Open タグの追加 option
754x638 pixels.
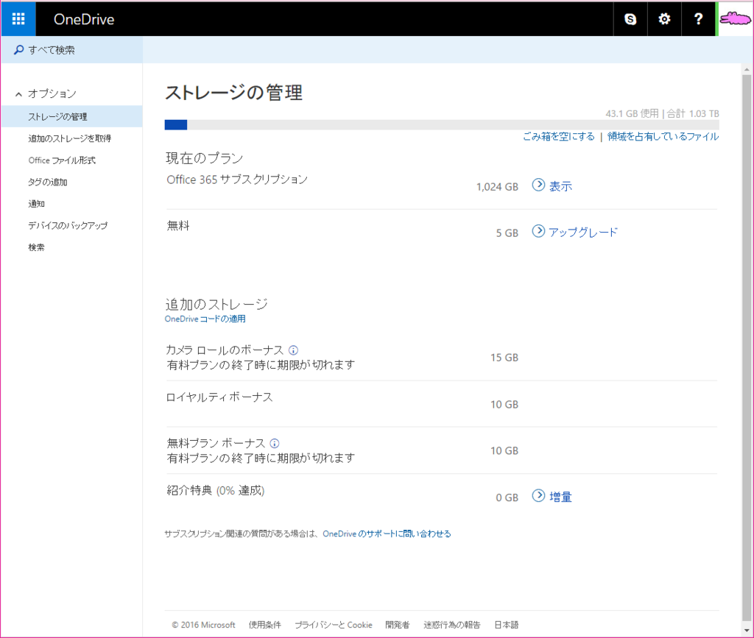(48, 182)
